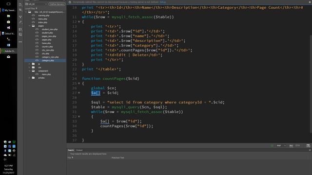312x175 pixels.
Task: Expand the js folder
Action: (30, 64)
